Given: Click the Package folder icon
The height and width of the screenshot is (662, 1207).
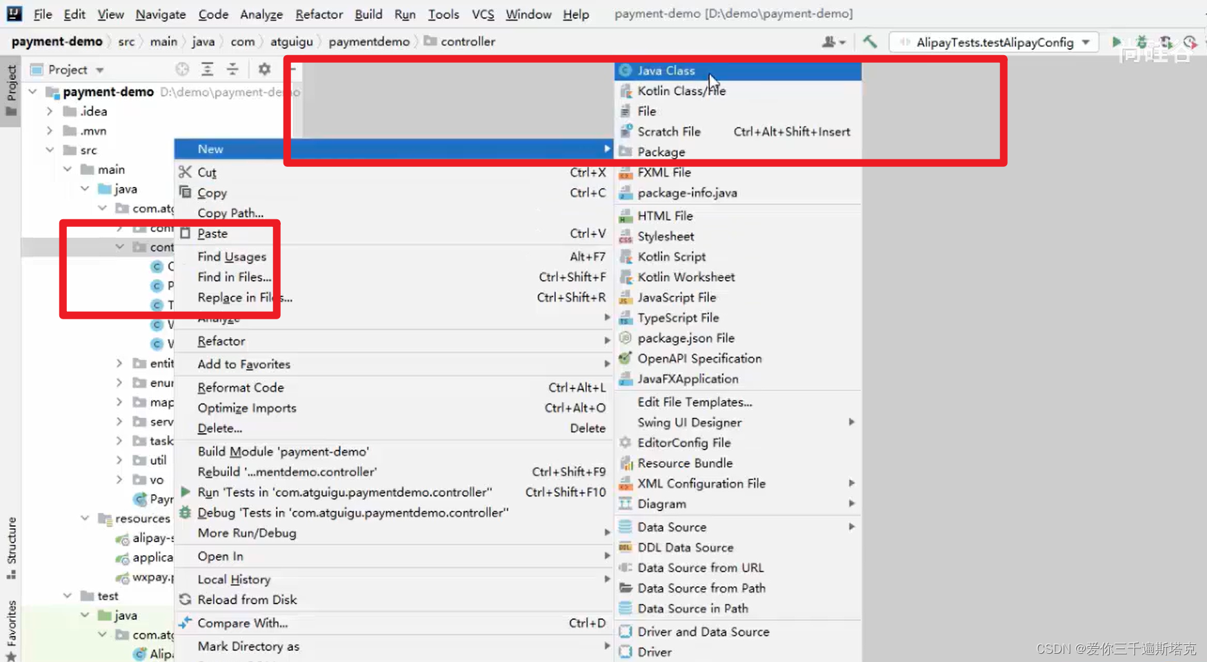Looking at the screenshot, I should pyautogui.click(x=626, y=152).
